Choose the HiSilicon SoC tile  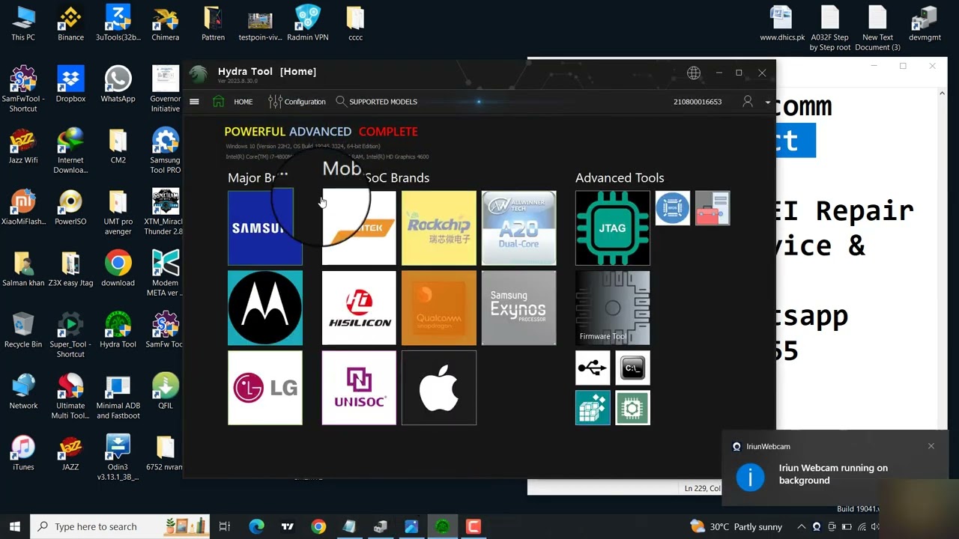[359, 308]
